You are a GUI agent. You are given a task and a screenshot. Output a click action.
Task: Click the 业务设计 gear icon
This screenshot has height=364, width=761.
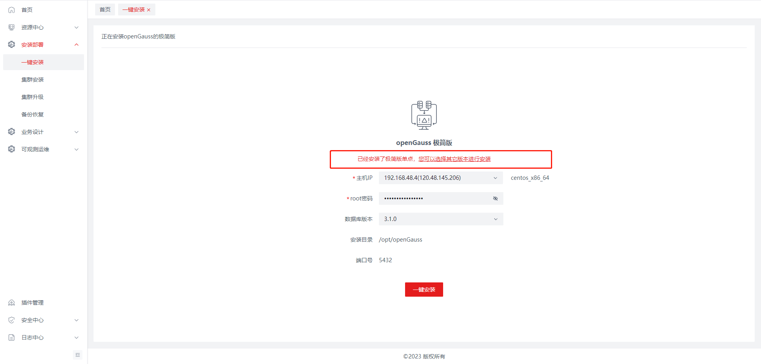pos(11,132)
